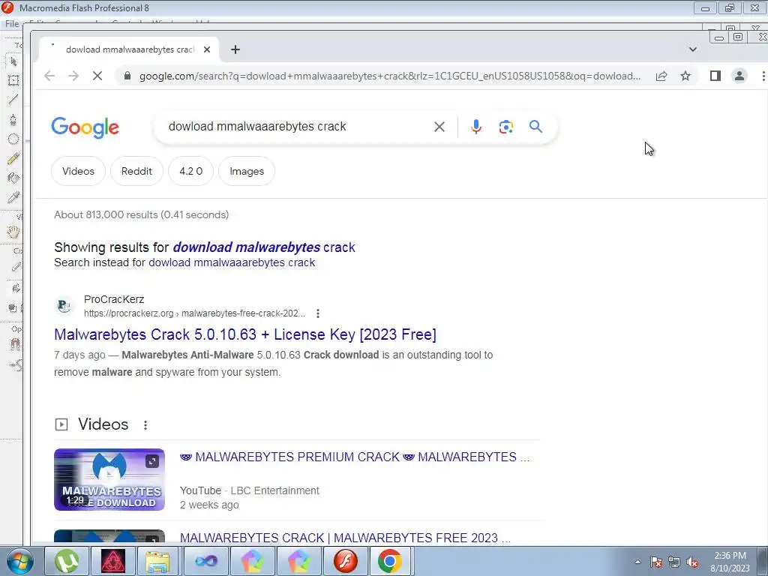The height and width of the screenshot is (576, 768).
Task: Open the Malwarebytes Crack 5.0.10.63 result
Action: pos(245,334)
